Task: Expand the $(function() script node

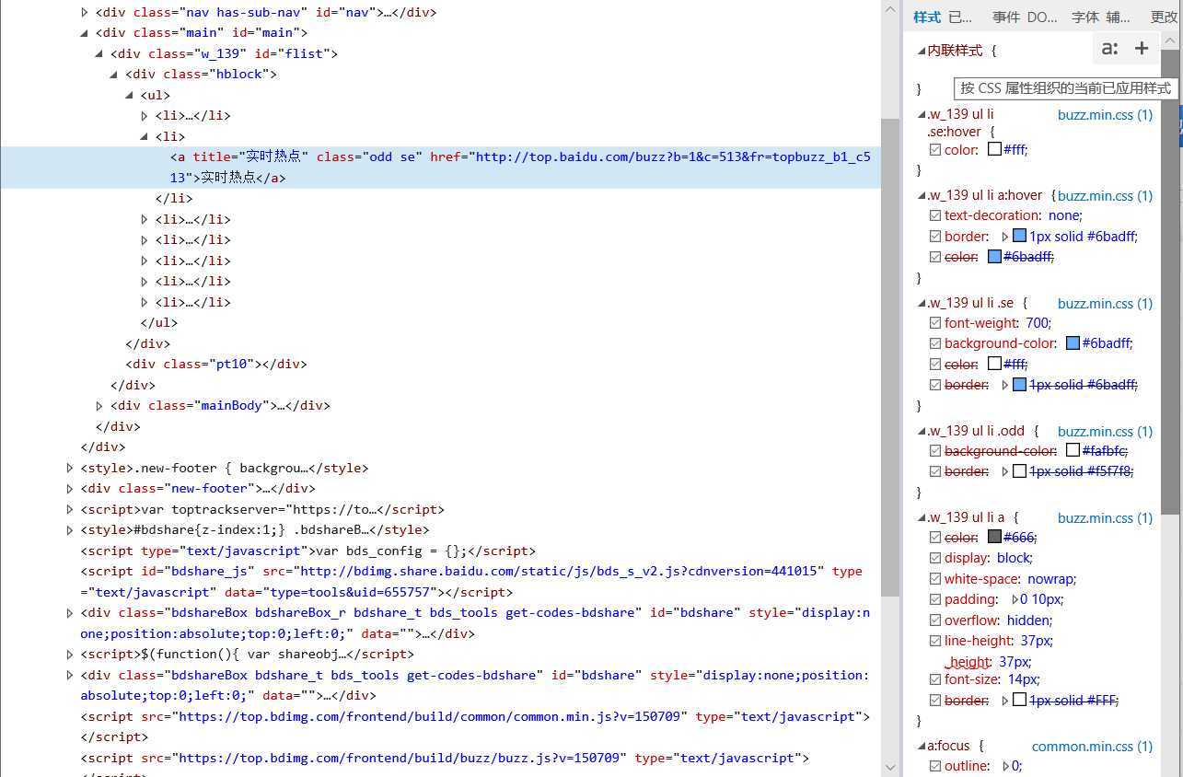Action: [x=70, y=654]
